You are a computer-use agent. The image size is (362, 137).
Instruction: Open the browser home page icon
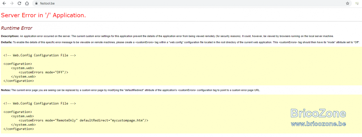pyautogui.click(x=27, y=3)
